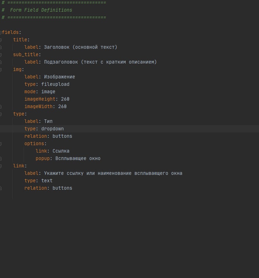This screenshot has width=259, height=278.
Task: Click the 'sub_title' key
Action: (x=26, y=55)
